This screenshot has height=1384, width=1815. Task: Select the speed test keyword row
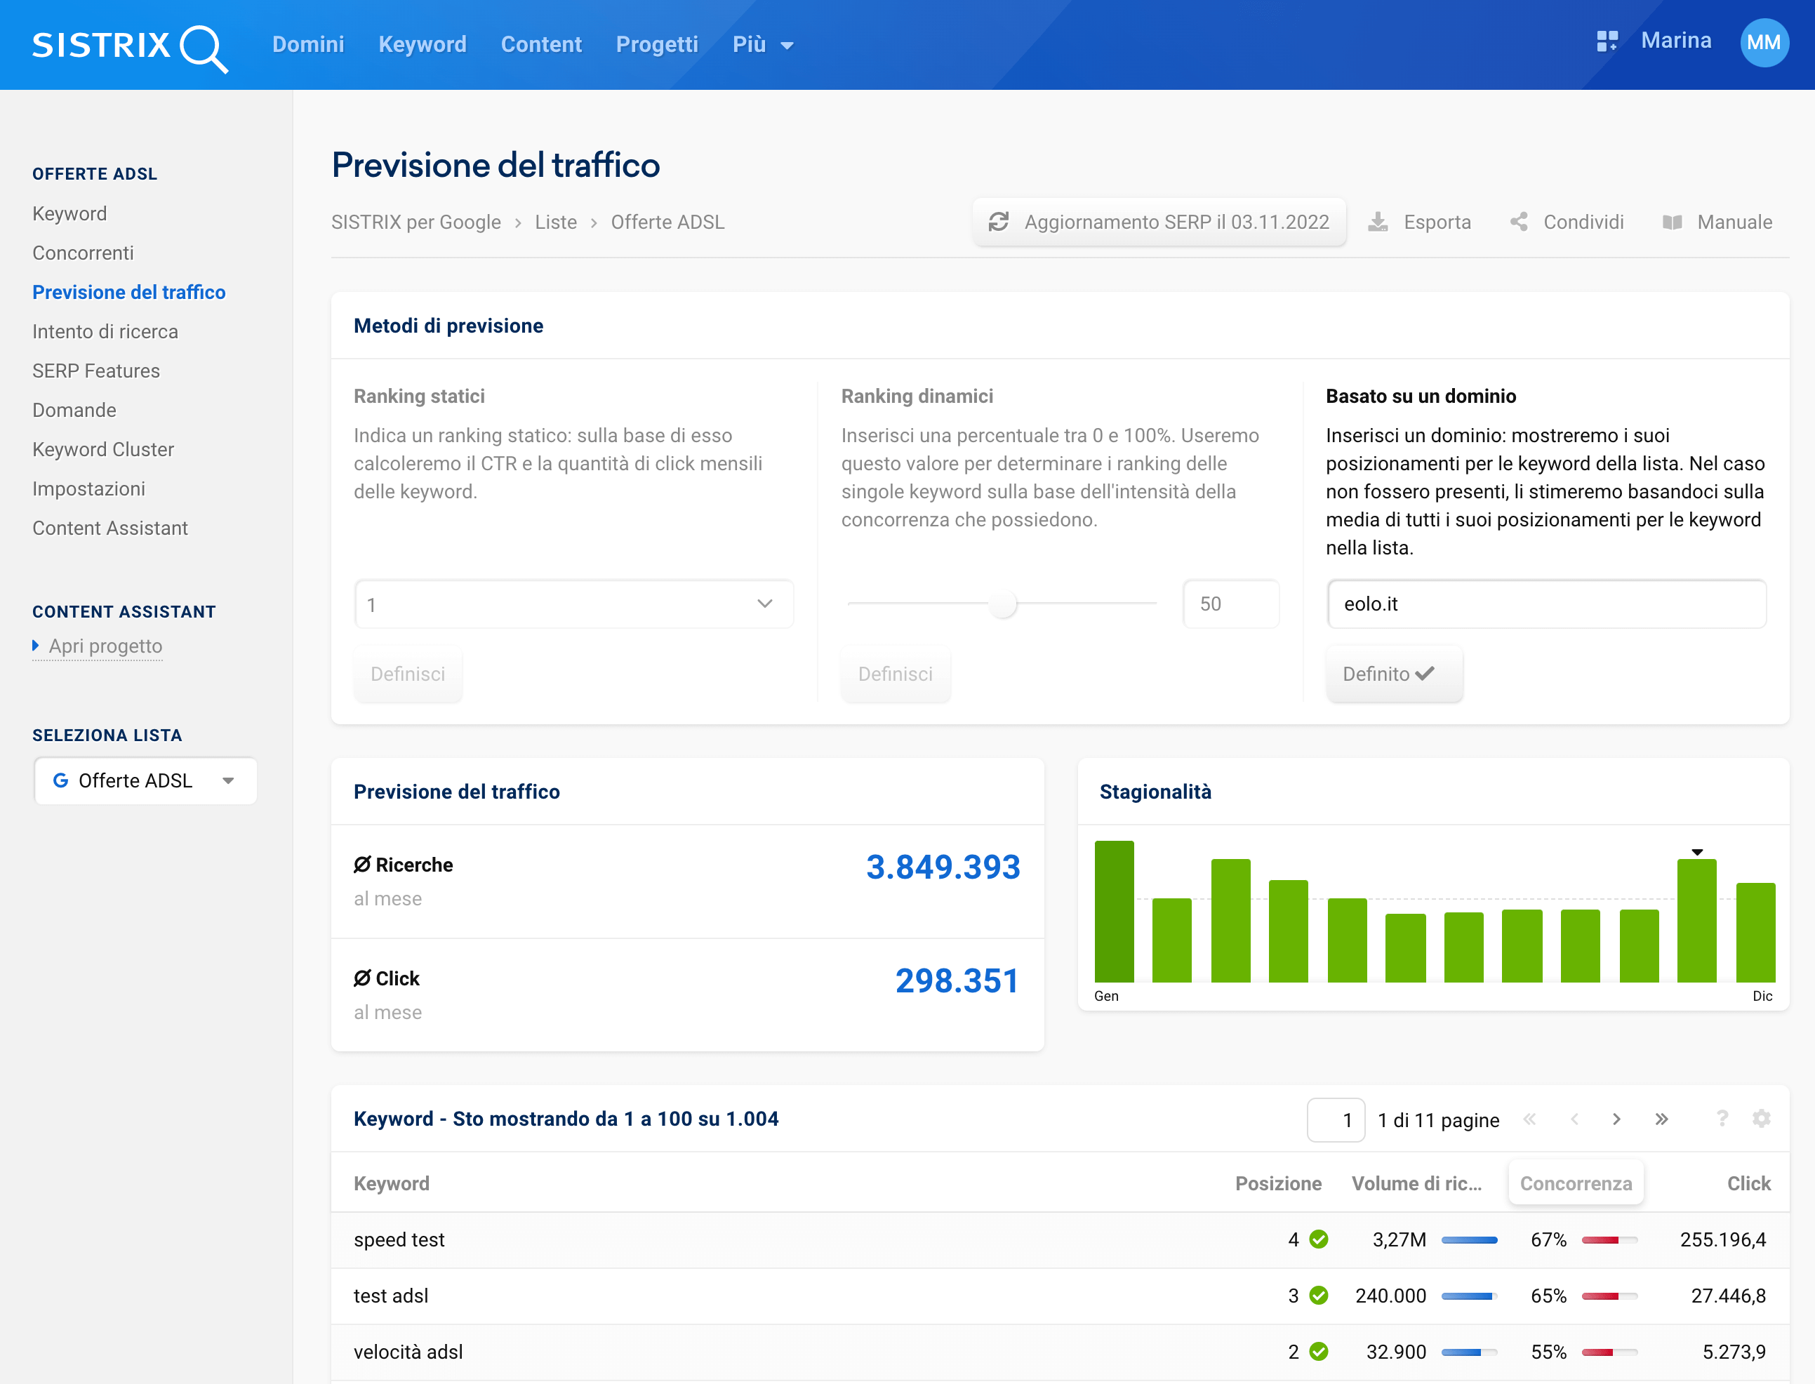pyautogui.click(x=1060, y=1239)
